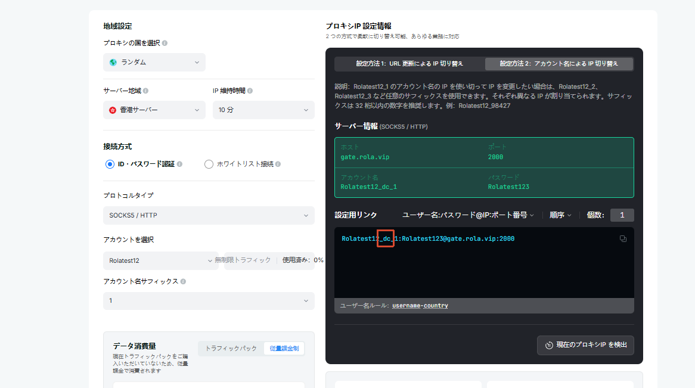
Task: Click port value 2000
Action: point(495,157)
